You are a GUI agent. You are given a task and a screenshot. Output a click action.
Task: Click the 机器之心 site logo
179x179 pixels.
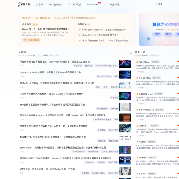[x=24, y=4]
